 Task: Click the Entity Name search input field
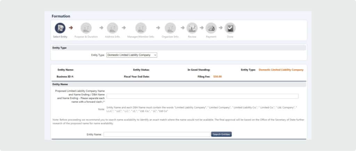click(157, 134)
